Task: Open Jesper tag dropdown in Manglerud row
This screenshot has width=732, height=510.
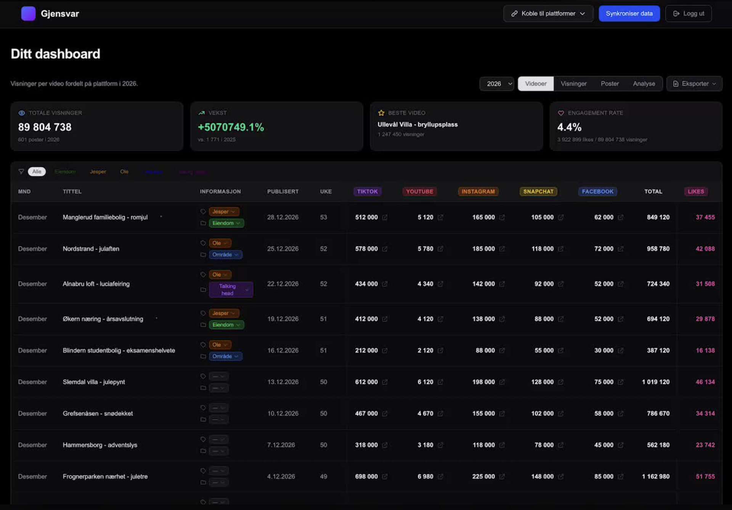Action: click(224, 212)
